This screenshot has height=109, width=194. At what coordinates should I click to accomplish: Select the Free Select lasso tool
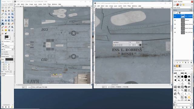point(9,8)
